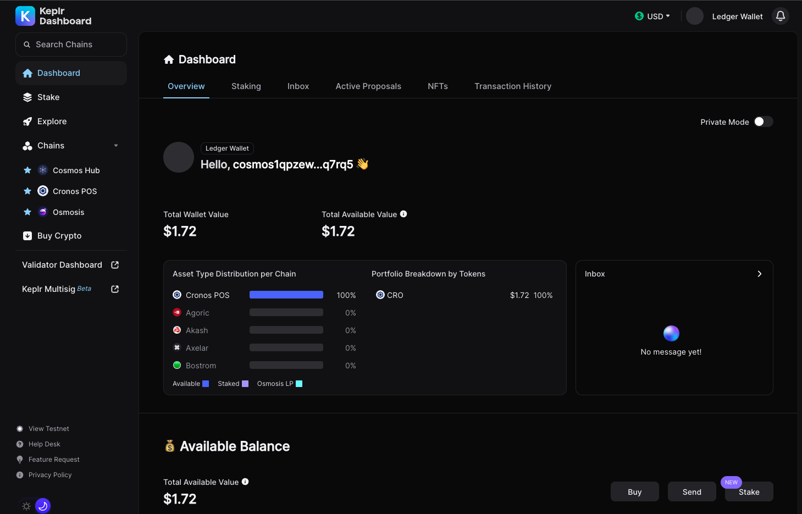Switch to the Staking tab

[246, 86]
